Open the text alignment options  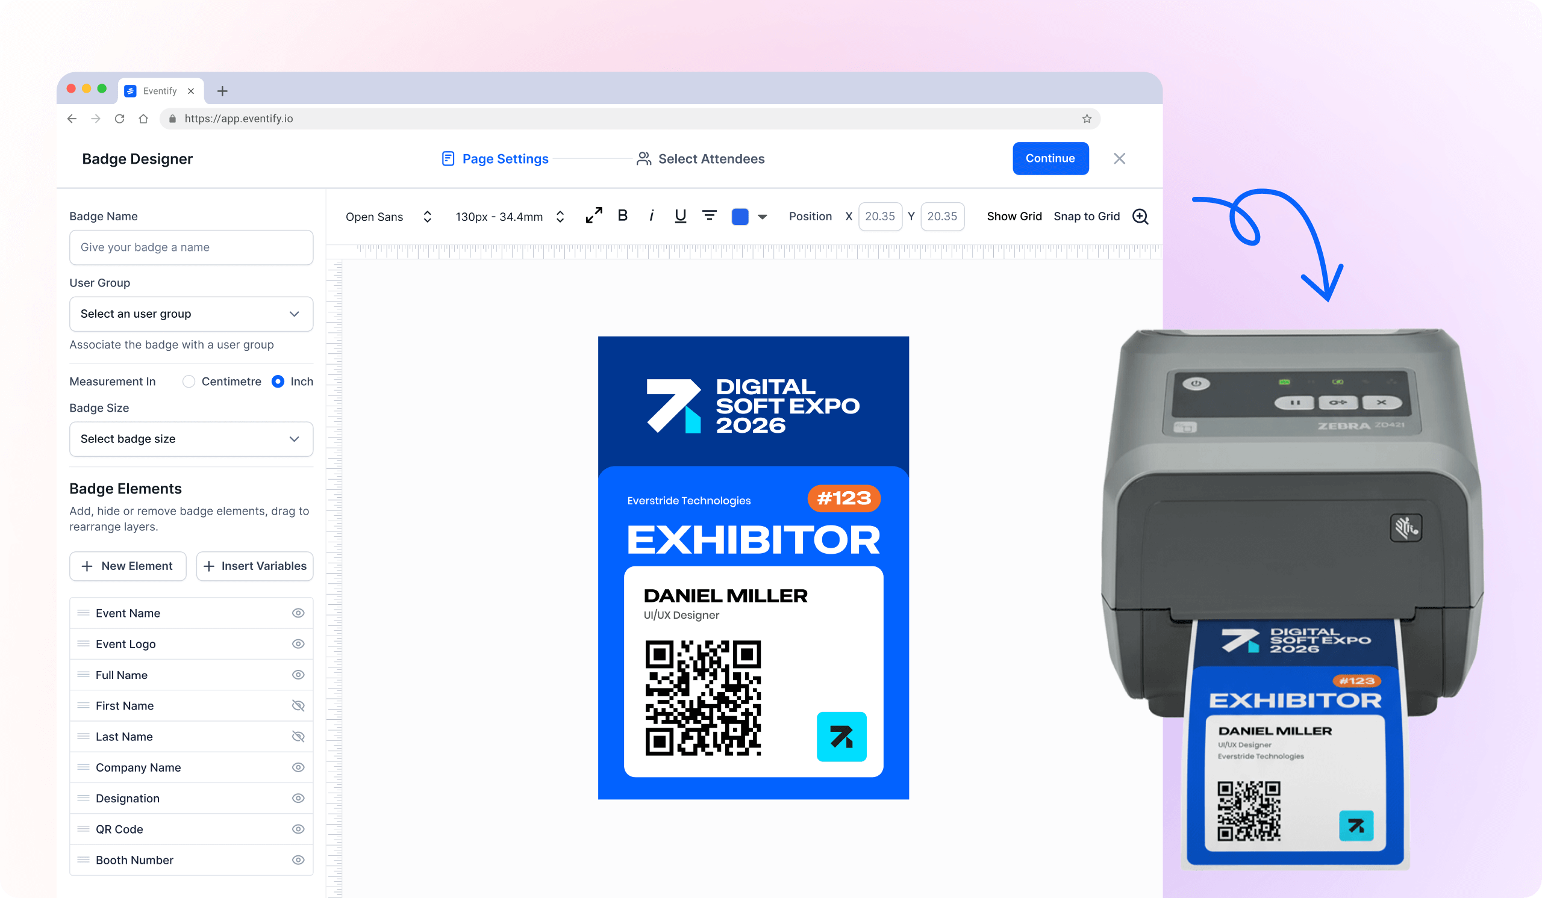click(709, 216)
